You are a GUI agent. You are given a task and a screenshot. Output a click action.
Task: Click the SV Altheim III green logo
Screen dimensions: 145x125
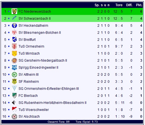click(14, 75)
